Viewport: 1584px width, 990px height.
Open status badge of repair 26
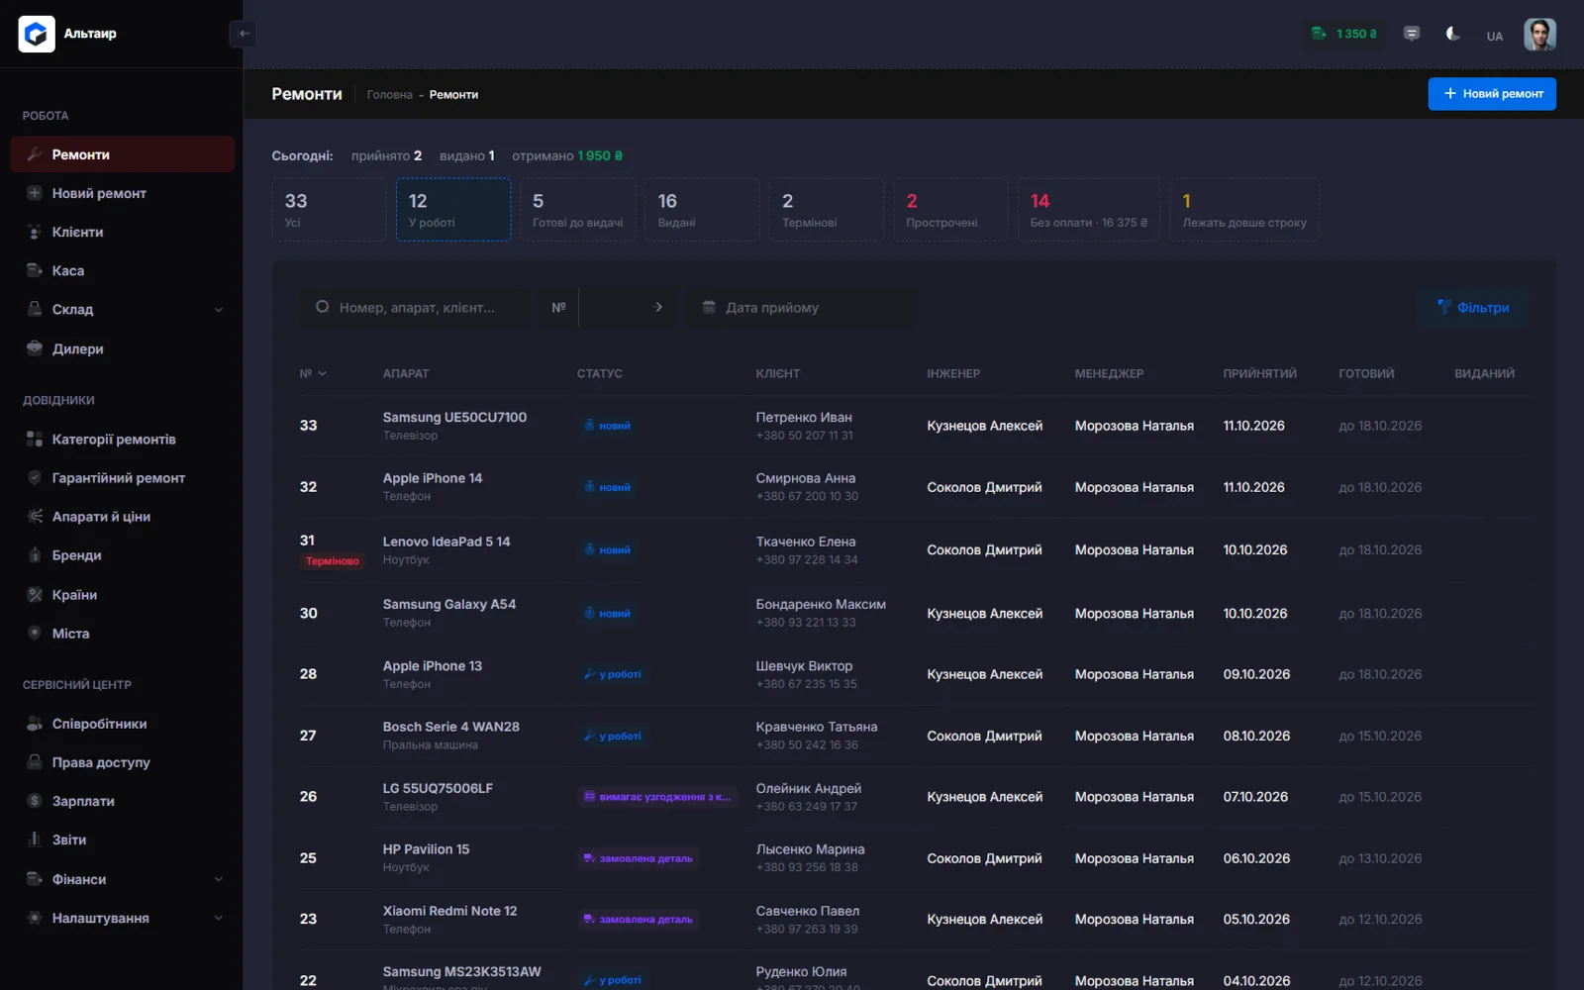658,797
